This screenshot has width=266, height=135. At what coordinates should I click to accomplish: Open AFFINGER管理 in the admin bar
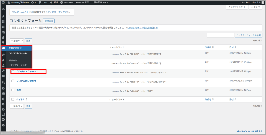82,2
